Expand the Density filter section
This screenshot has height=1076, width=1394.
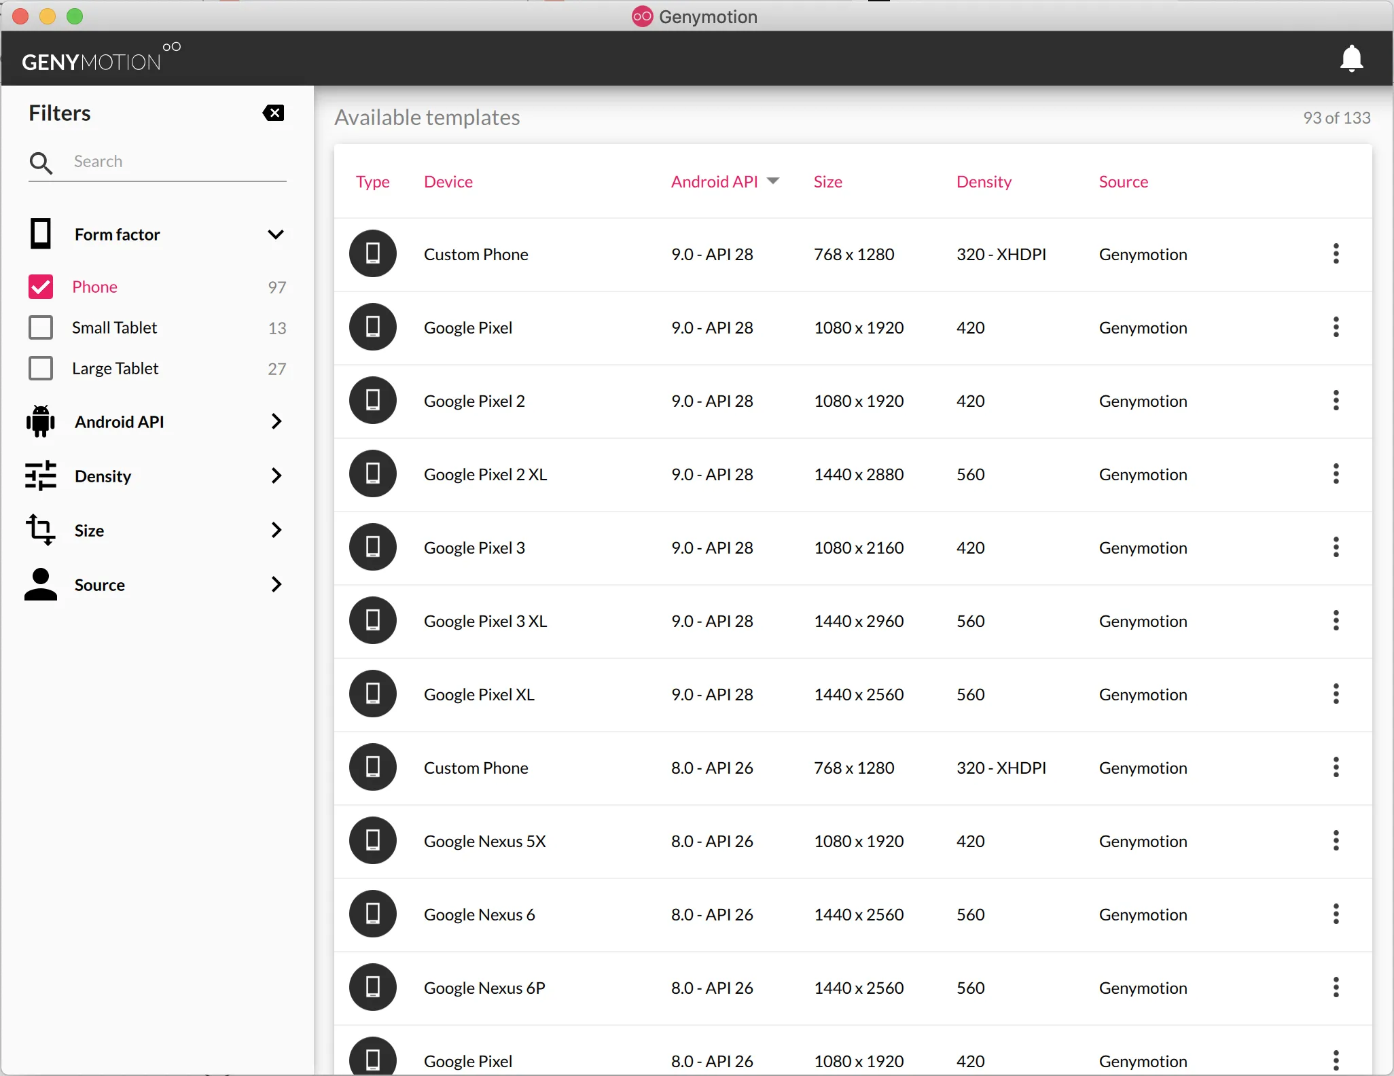(x=275, y=476)
